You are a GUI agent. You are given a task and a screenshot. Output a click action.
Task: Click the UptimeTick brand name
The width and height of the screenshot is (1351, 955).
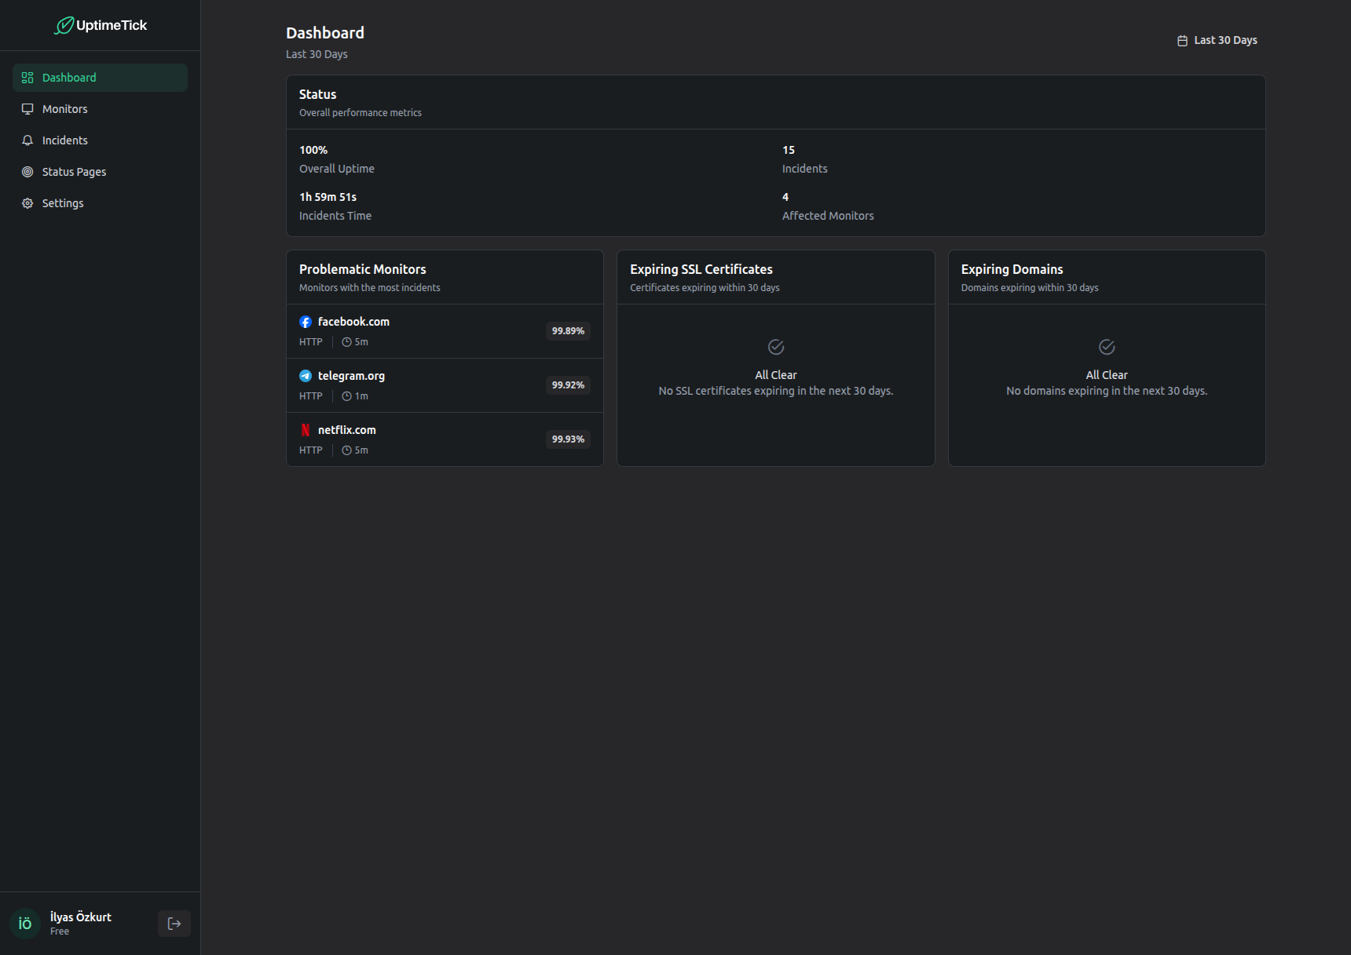pos(112,25)
